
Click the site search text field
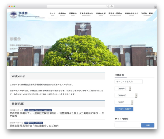127,125
